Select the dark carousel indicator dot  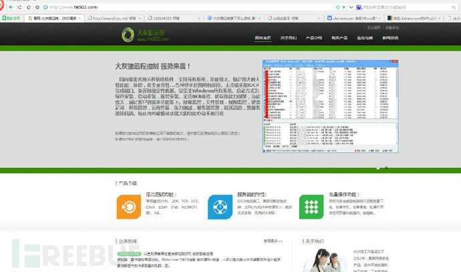point(386,168)
